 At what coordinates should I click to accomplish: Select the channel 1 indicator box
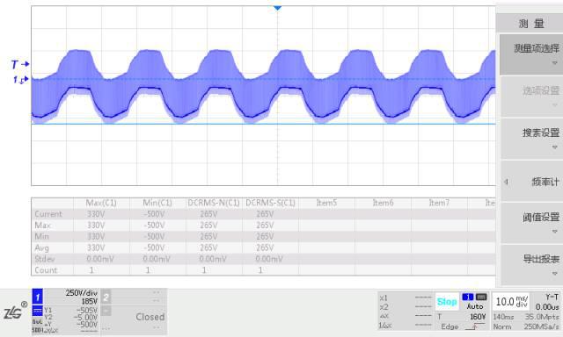(37, 297)
